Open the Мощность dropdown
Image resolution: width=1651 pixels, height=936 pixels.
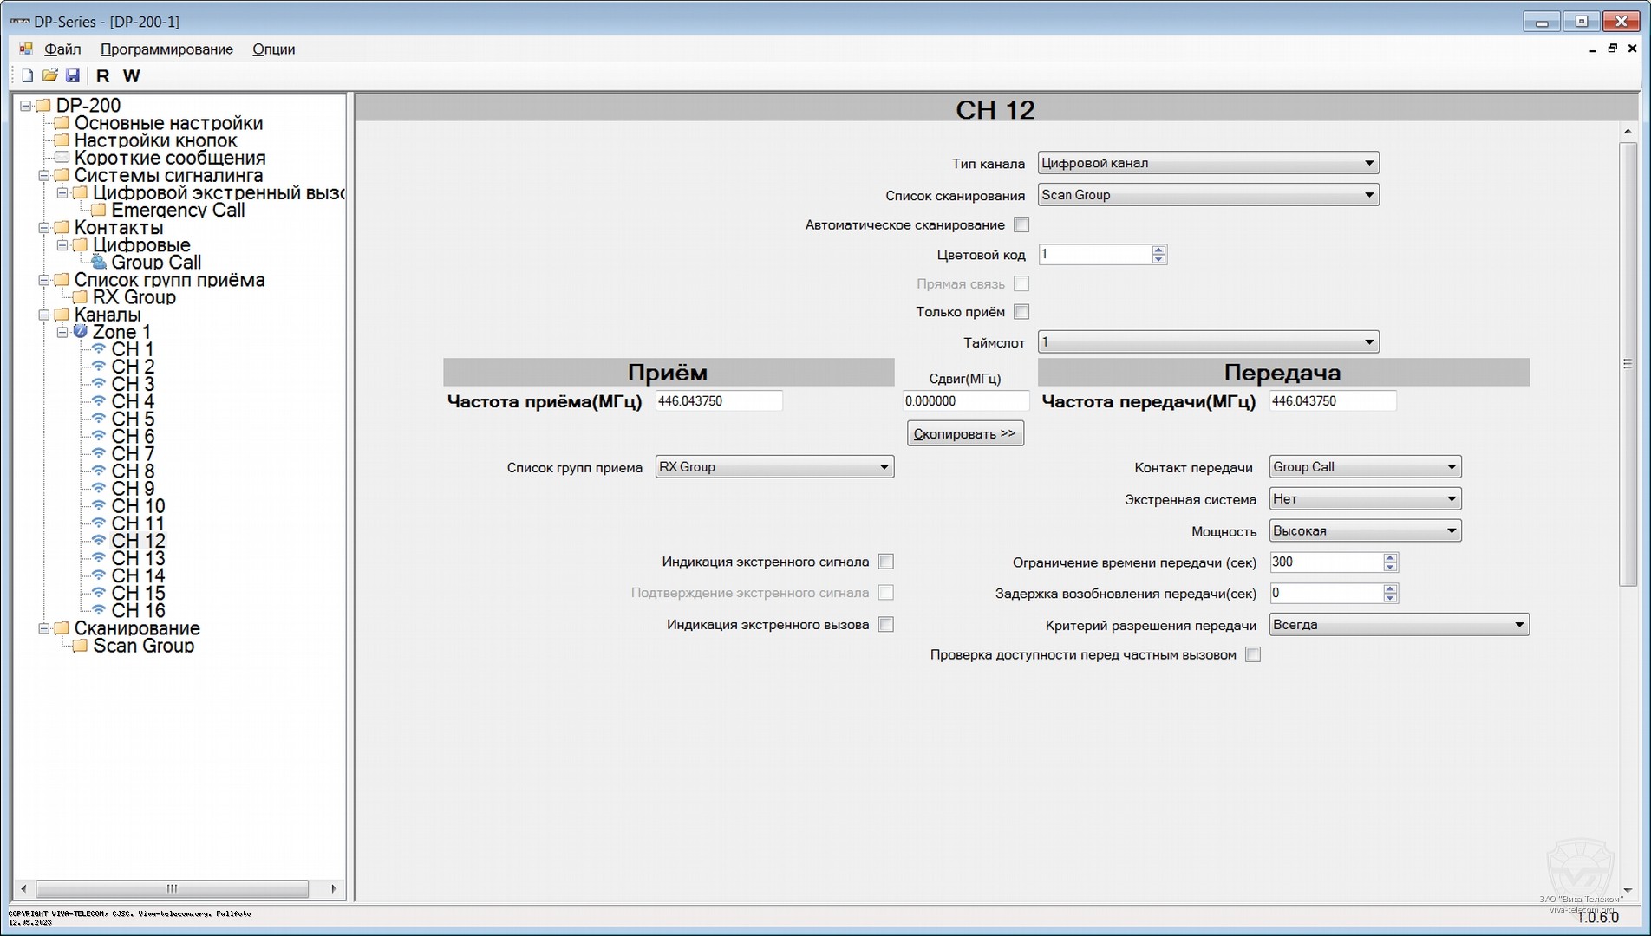(x=1365, y=530)
